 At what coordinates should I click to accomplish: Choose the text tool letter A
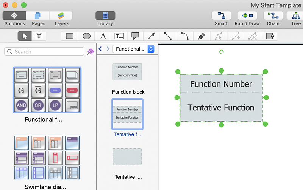tap(103, 36)
